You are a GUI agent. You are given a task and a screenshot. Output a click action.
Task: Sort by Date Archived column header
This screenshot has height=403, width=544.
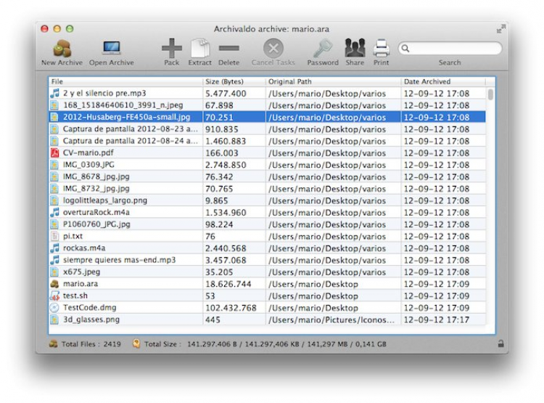[x=443, y=81]
